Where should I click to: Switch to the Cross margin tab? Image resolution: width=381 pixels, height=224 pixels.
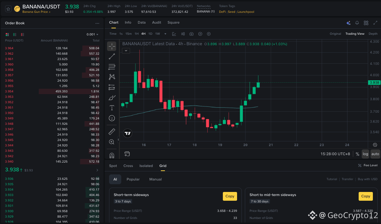click(x=128, y=166)
